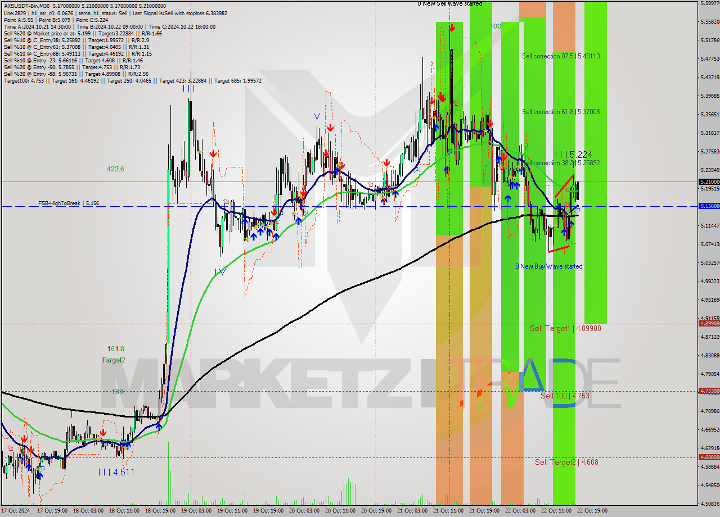Click the 'I I I 5.224' wave label
The image size is (720, 517).
[573, 155]
